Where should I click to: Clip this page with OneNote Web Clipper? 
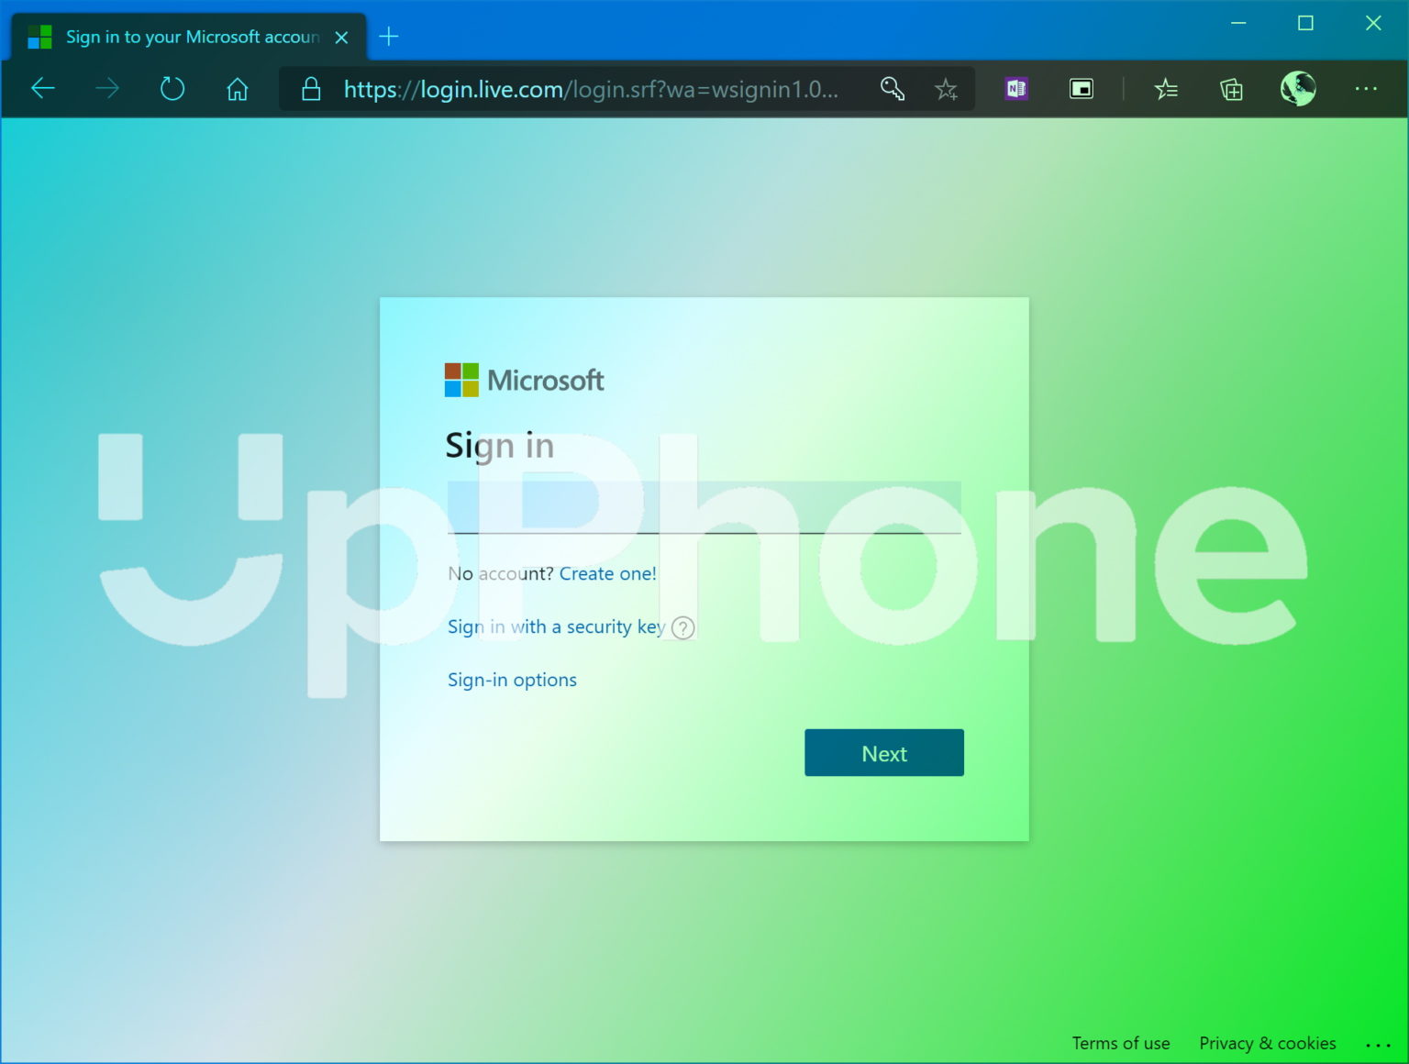[x=1015, y=88]
